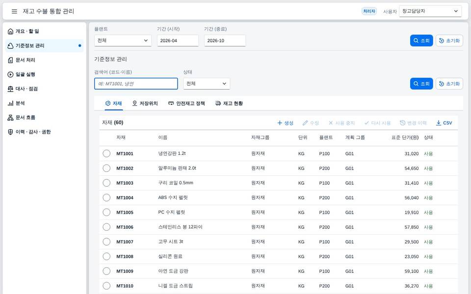Viewport: 471px width, 294px height.
Task: Click the shield icon beside 이력 · 감사 · 권한
Action: pyautogui.click(x=10, y=132)
